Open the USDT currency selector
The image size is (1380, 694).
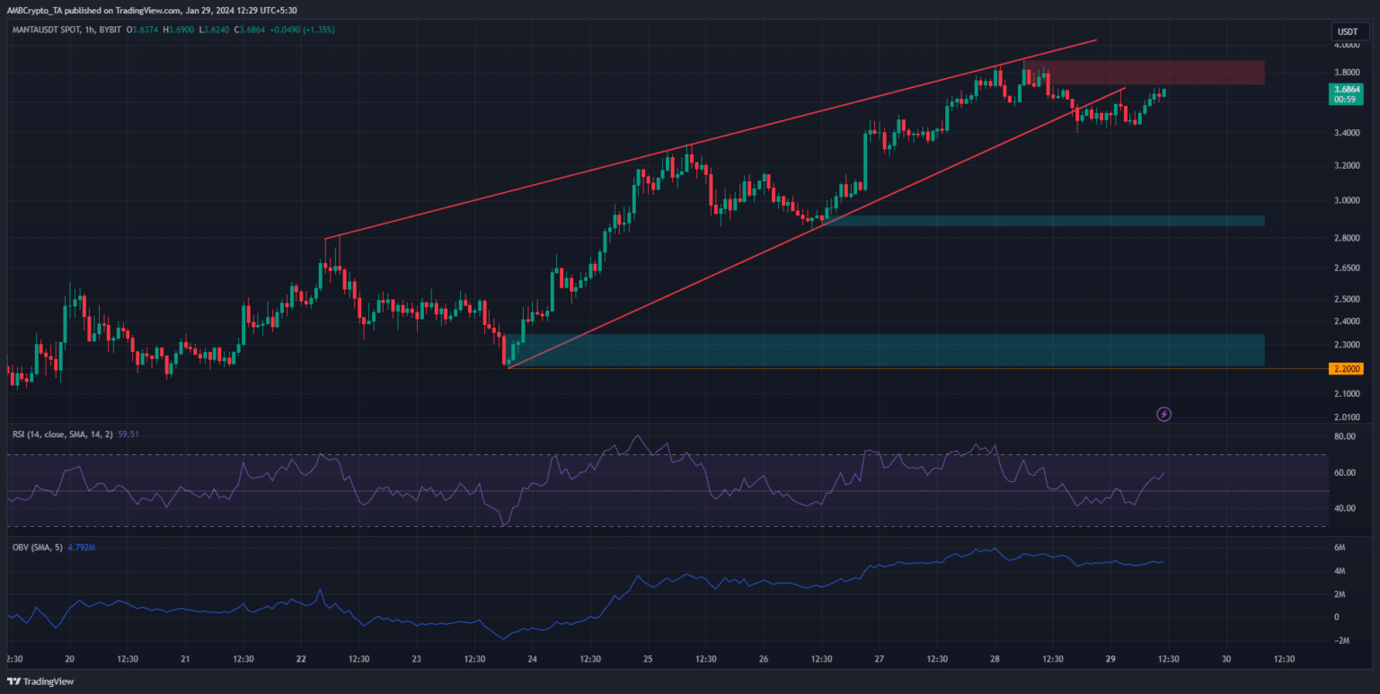tap(1347, 32)
